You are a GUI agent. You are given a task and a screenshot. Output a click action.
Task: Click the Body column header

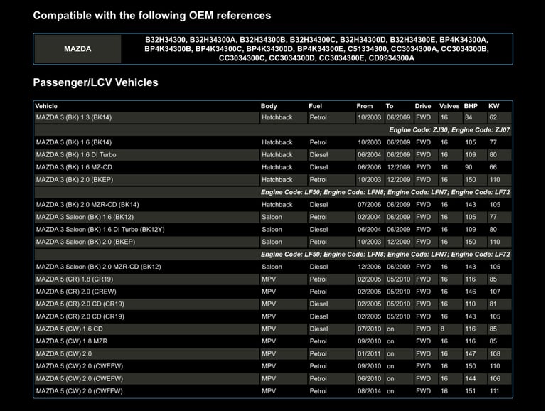[x=269, y=106]
